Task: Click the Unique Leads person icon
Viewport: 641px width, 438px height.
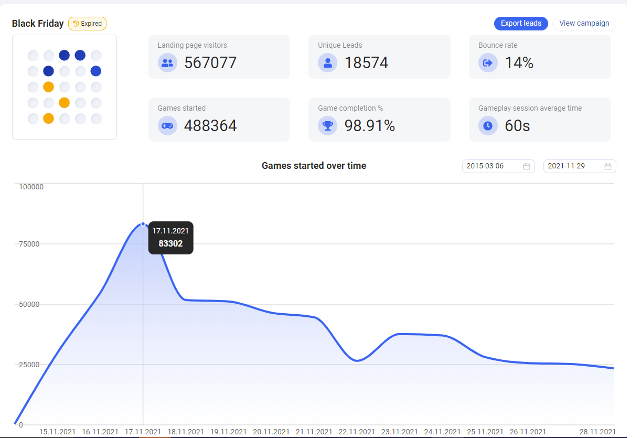Action: pos(327,63)
